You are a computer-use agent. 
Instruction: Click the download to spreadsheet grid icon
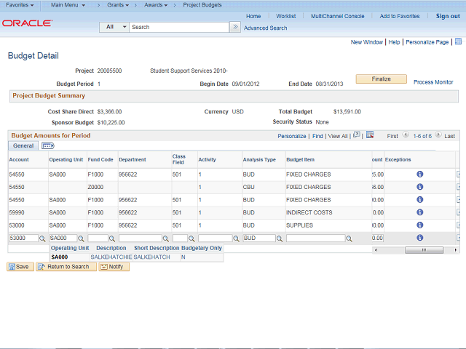tap(370, 135)
